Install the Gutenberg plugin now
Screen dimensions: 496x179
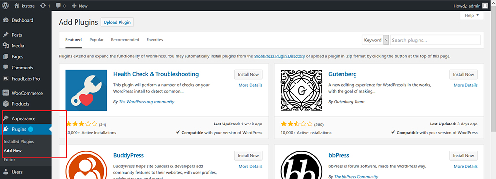(464, 75)
